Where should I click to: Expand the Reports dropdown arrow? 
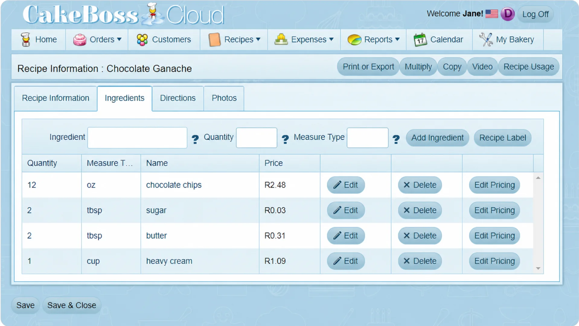tap(397, 39)
